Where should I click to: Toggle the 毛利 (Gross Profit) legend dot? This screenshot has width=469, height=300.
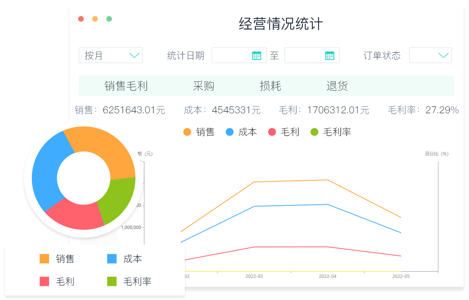tap(273, 132)
